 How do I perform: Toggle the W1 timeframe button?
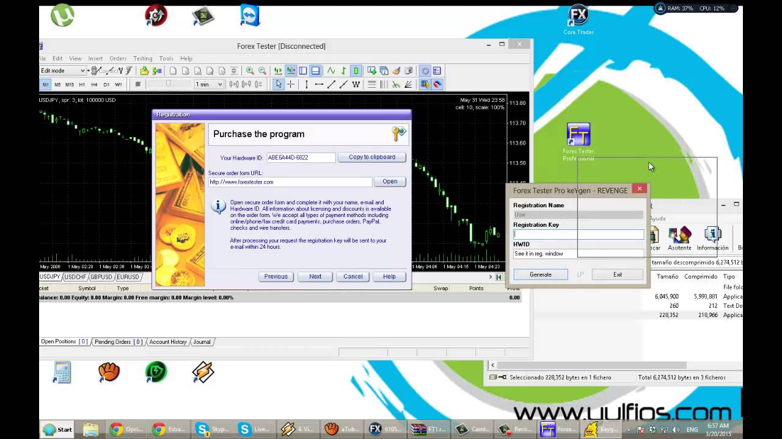(119, 84)
